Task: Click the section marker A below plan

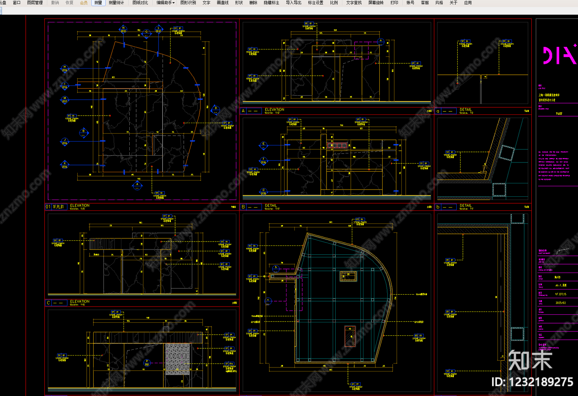Action: (x=137, y=186)
